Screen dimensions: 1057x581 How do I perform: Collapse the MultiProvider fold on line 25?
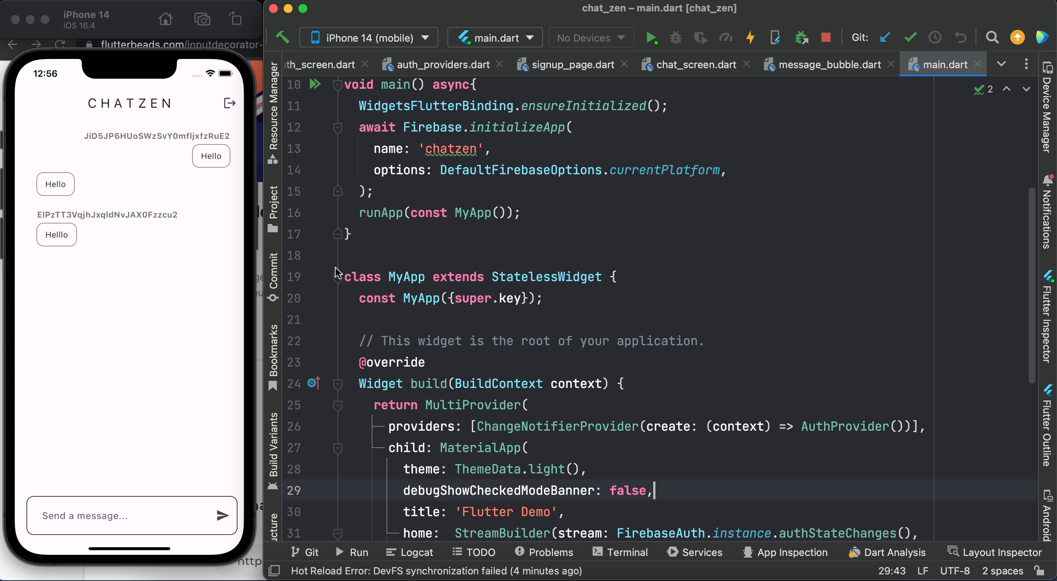click(337, 405)
